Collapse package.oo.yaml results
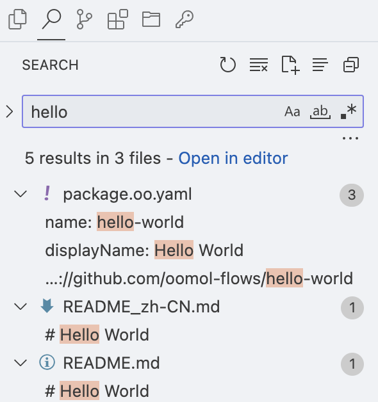378x402 pixels. [21, 194]
